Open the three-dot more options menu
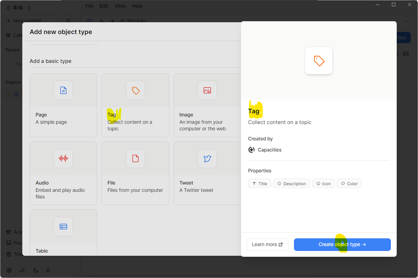Viewport: 418px width, 278px height. (x=407, y=21)
